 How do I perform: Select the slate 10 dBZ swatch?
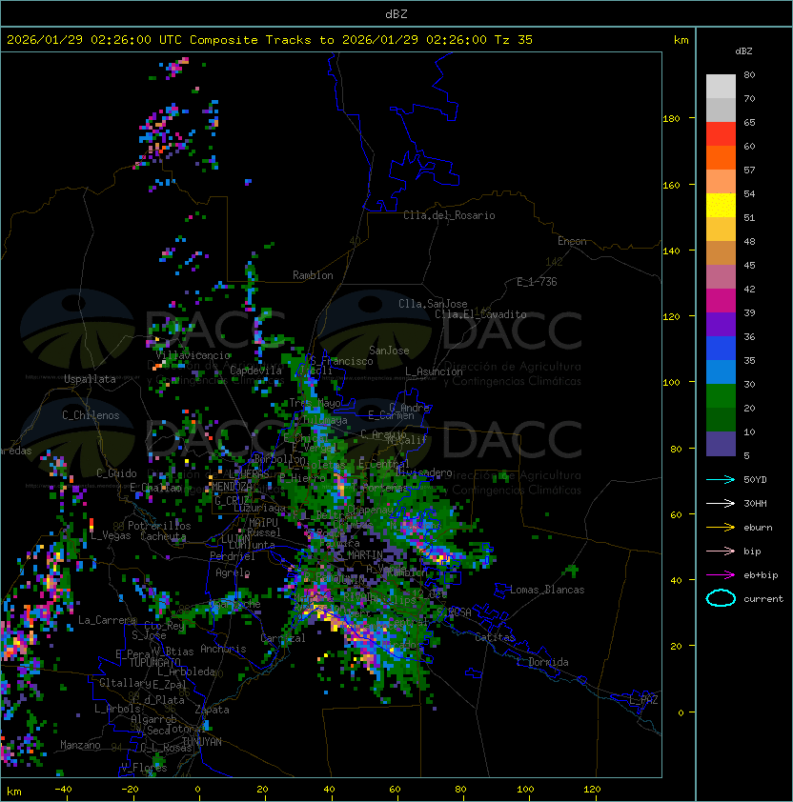click(721, 444)
